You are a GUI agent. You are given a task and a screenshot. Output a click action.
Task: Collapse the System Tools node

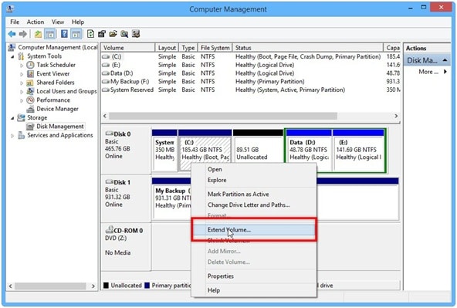[x=12, y=56]
